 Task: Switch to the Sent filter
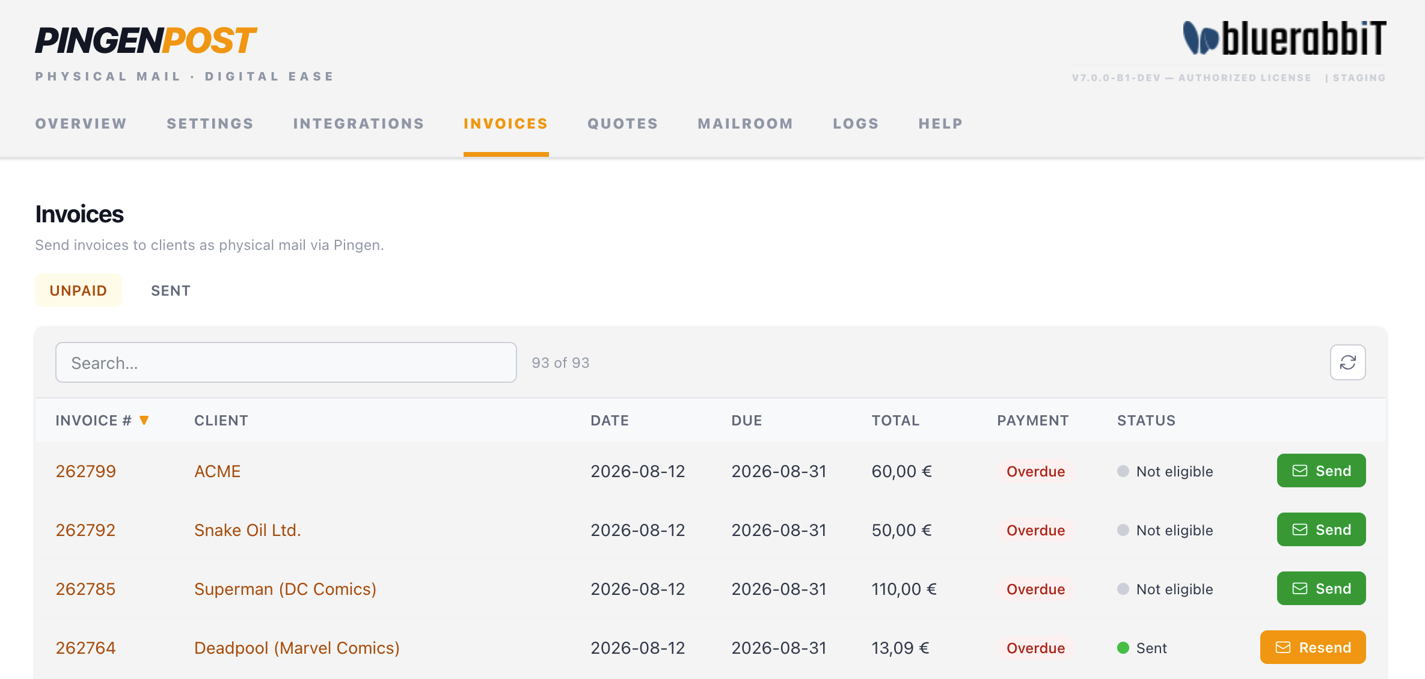(171, 291)
